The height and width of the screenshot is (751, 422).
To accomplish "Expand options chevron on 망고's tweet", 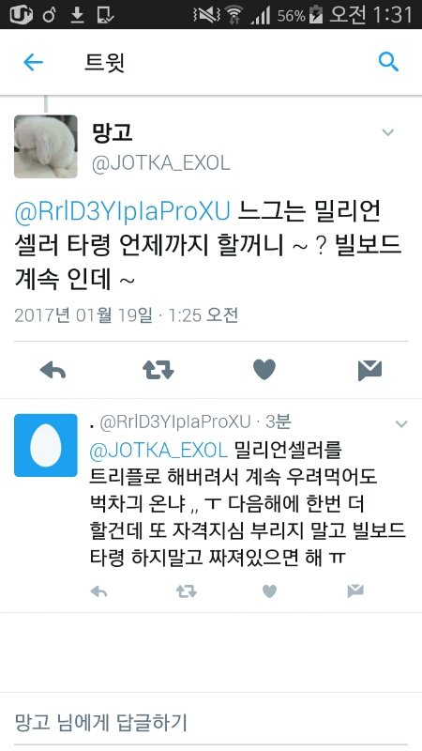I will (388, 132).
